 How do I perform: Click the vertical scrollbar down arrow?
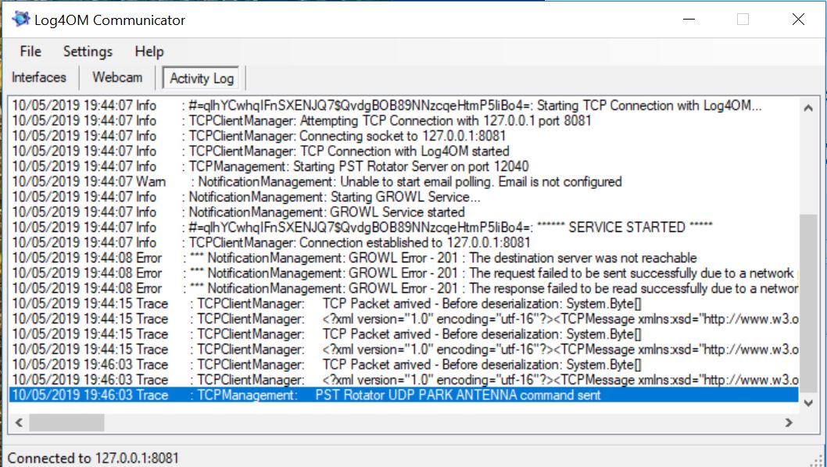808,403
